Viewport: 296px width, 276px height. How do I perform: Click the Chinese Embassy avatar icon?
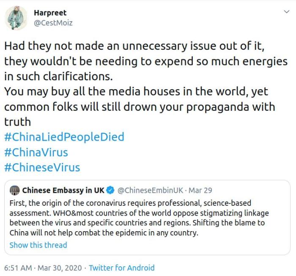[x=15, y=190]
